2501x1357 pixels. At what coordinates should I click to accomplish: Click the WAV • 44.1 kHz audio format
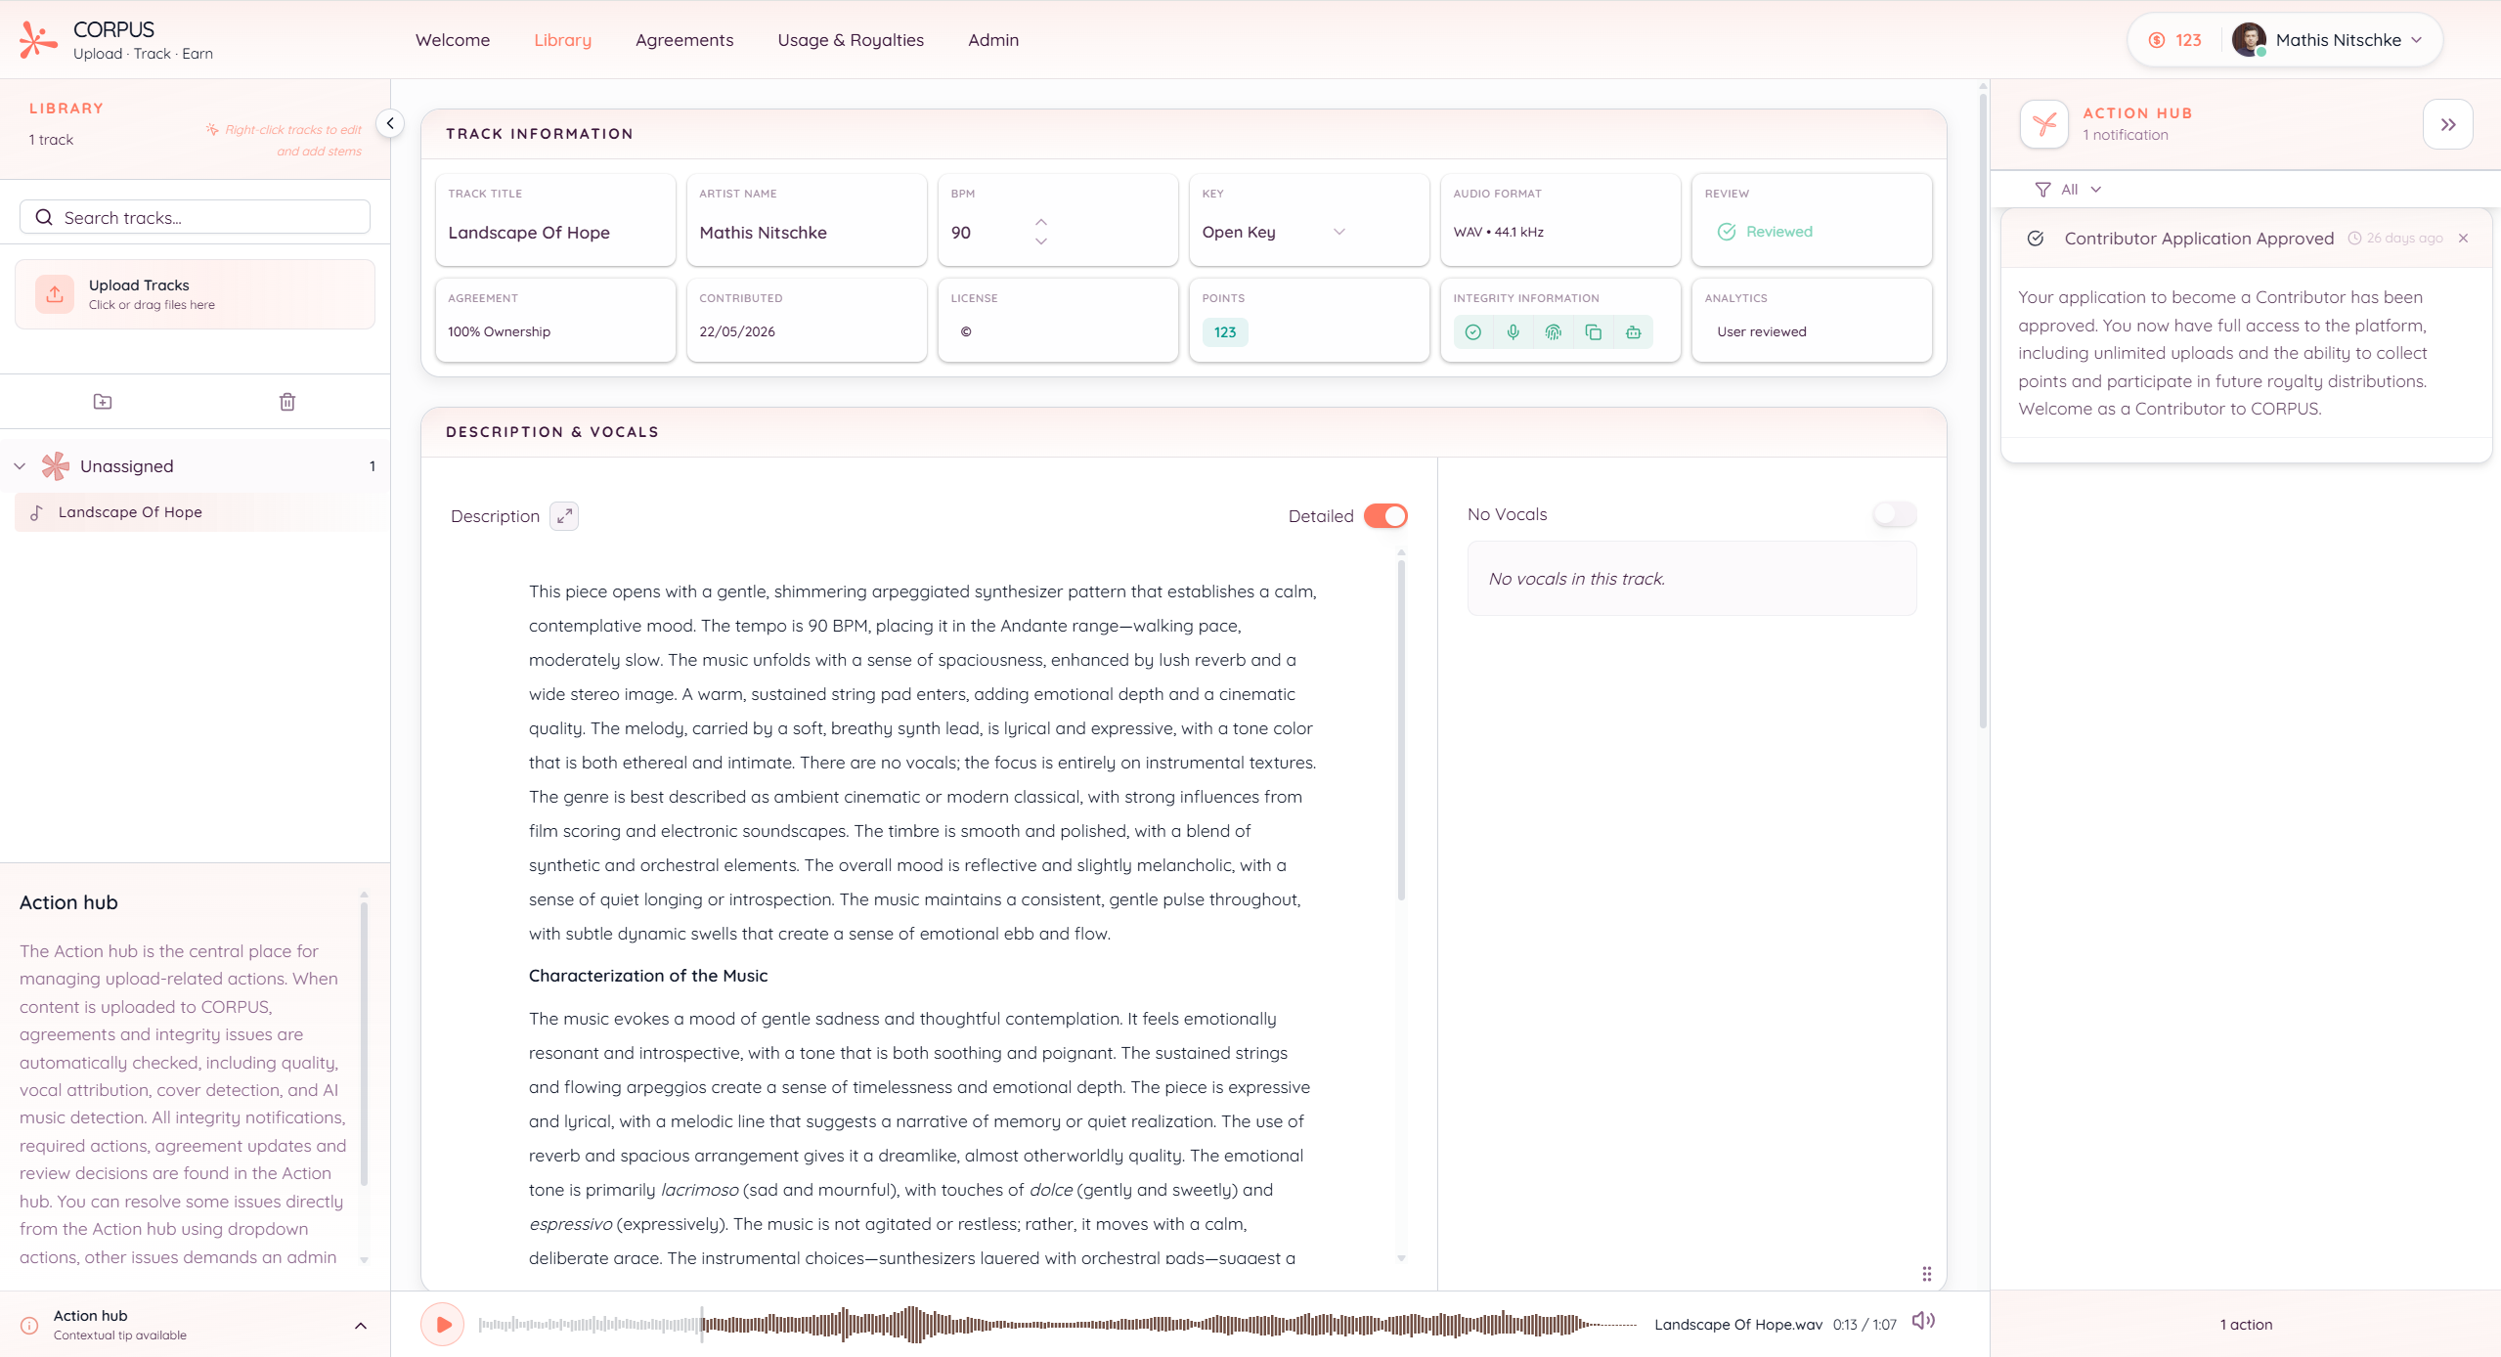(1499, 232)
